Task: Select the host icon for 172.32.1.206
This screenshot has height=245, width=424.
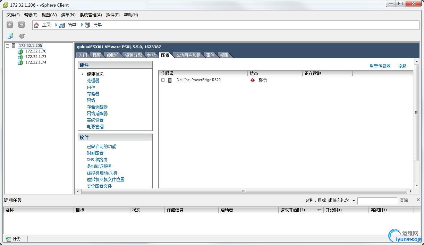Action: 14,46
